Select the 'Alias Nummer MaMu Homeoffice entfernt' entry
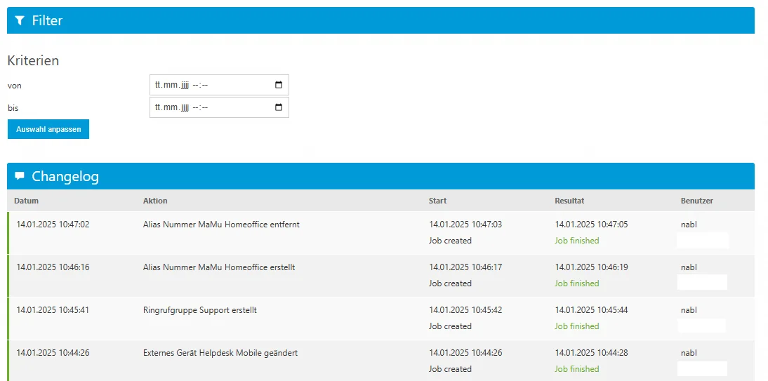This screenshot has height=381, width=768. coord(221,225)
